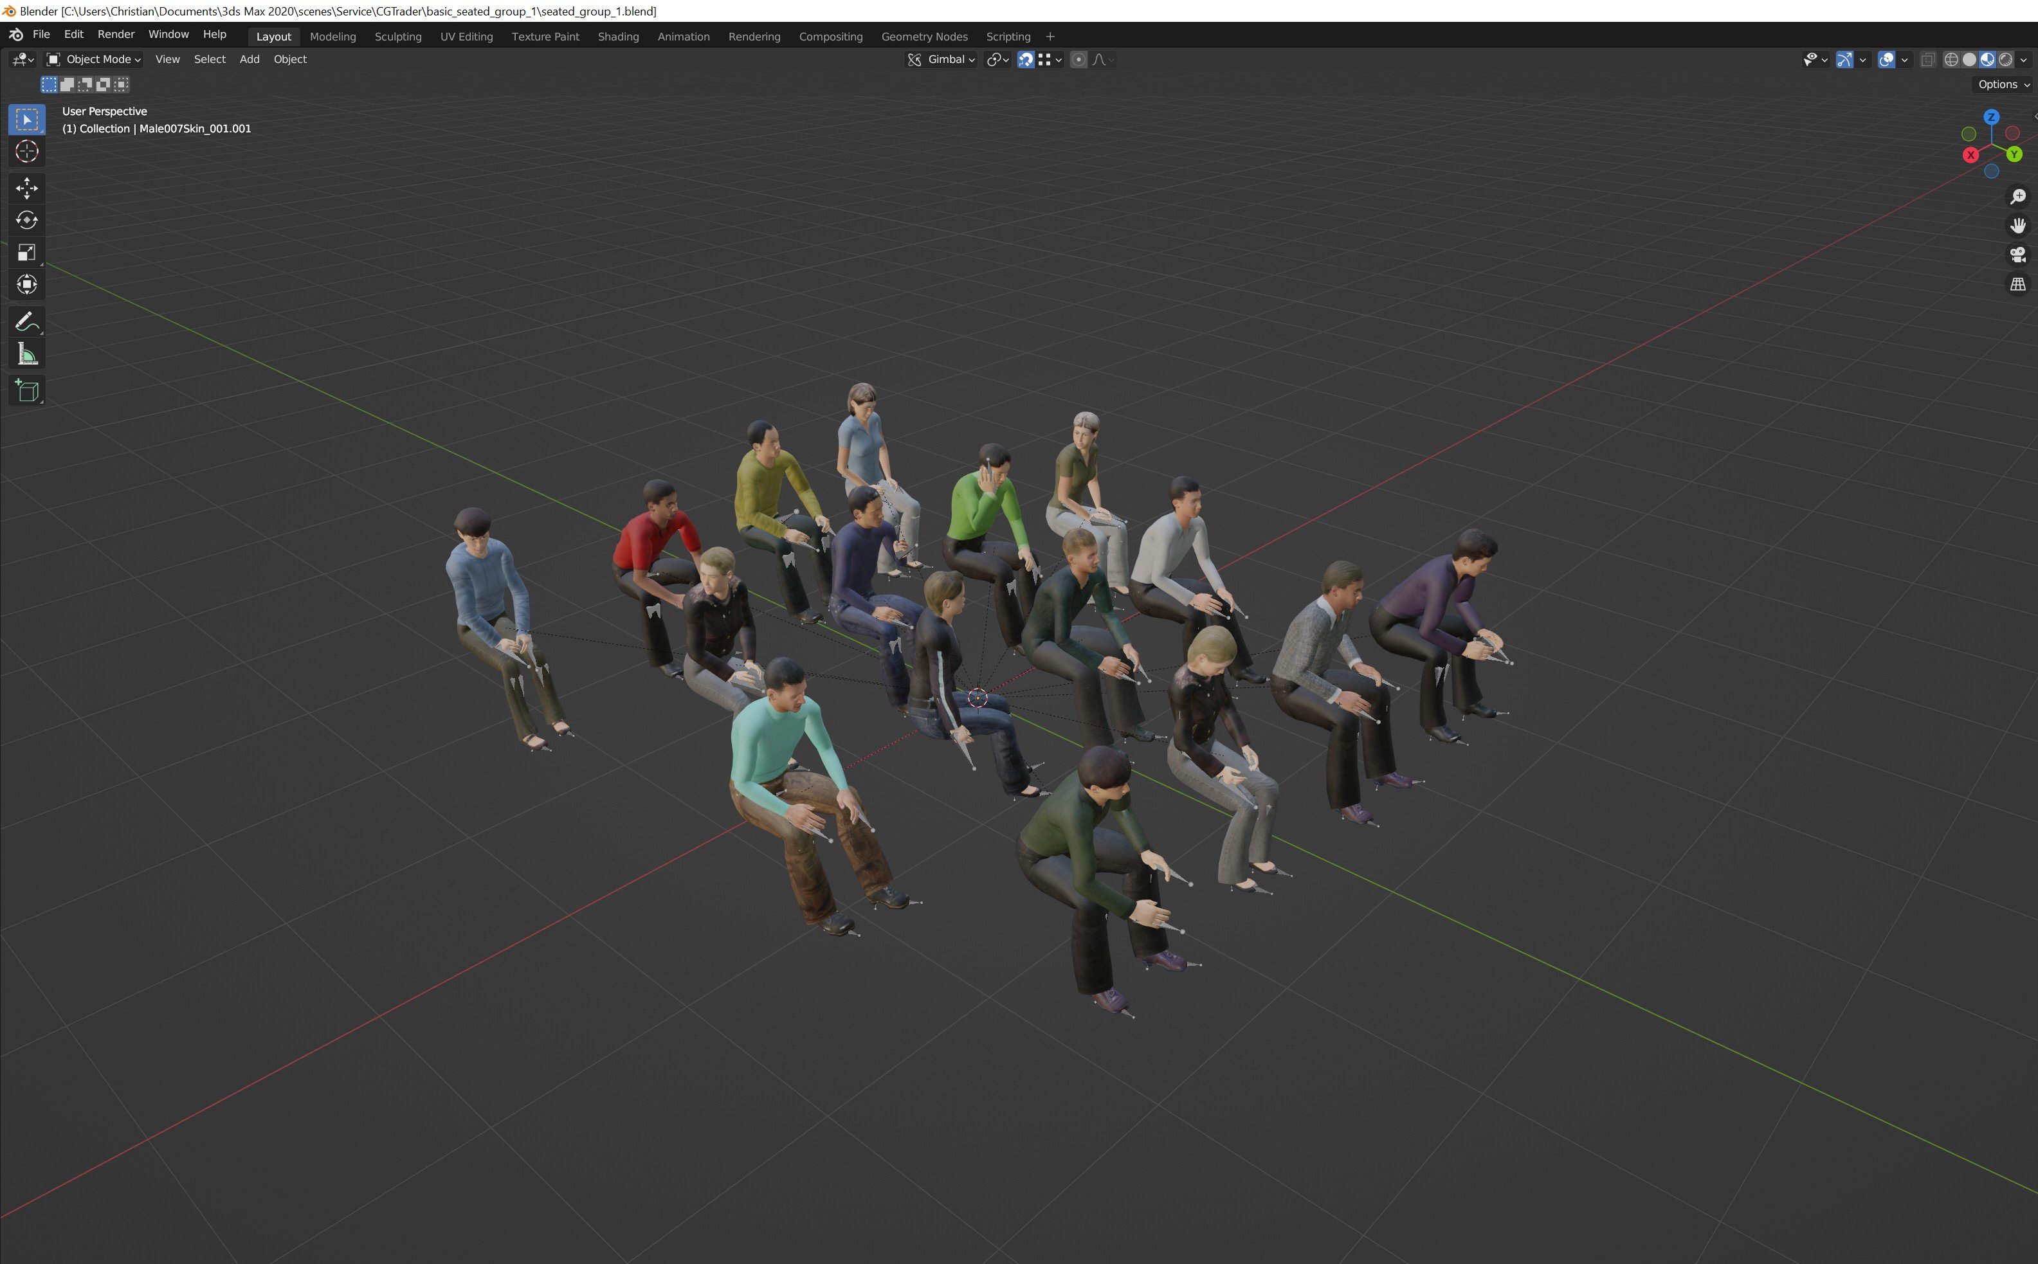2038x1264 pixels.
Task: Expand the Options dropdown in viewport corner
Action: tap(1999, 84)
